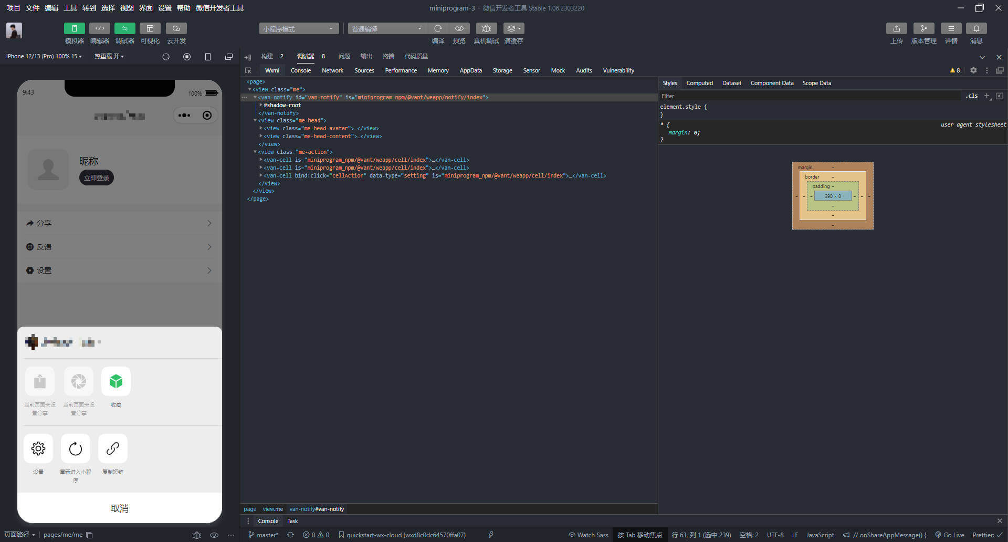1008x542 pixels.
Task: Open the normal compile mode dropdown
Action: (387, 28)
